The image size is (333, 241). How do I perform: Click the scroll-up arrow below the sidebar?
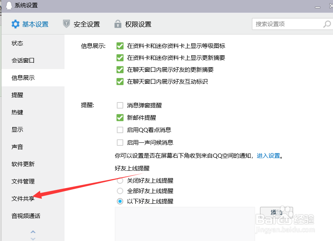tap(33, 231)
